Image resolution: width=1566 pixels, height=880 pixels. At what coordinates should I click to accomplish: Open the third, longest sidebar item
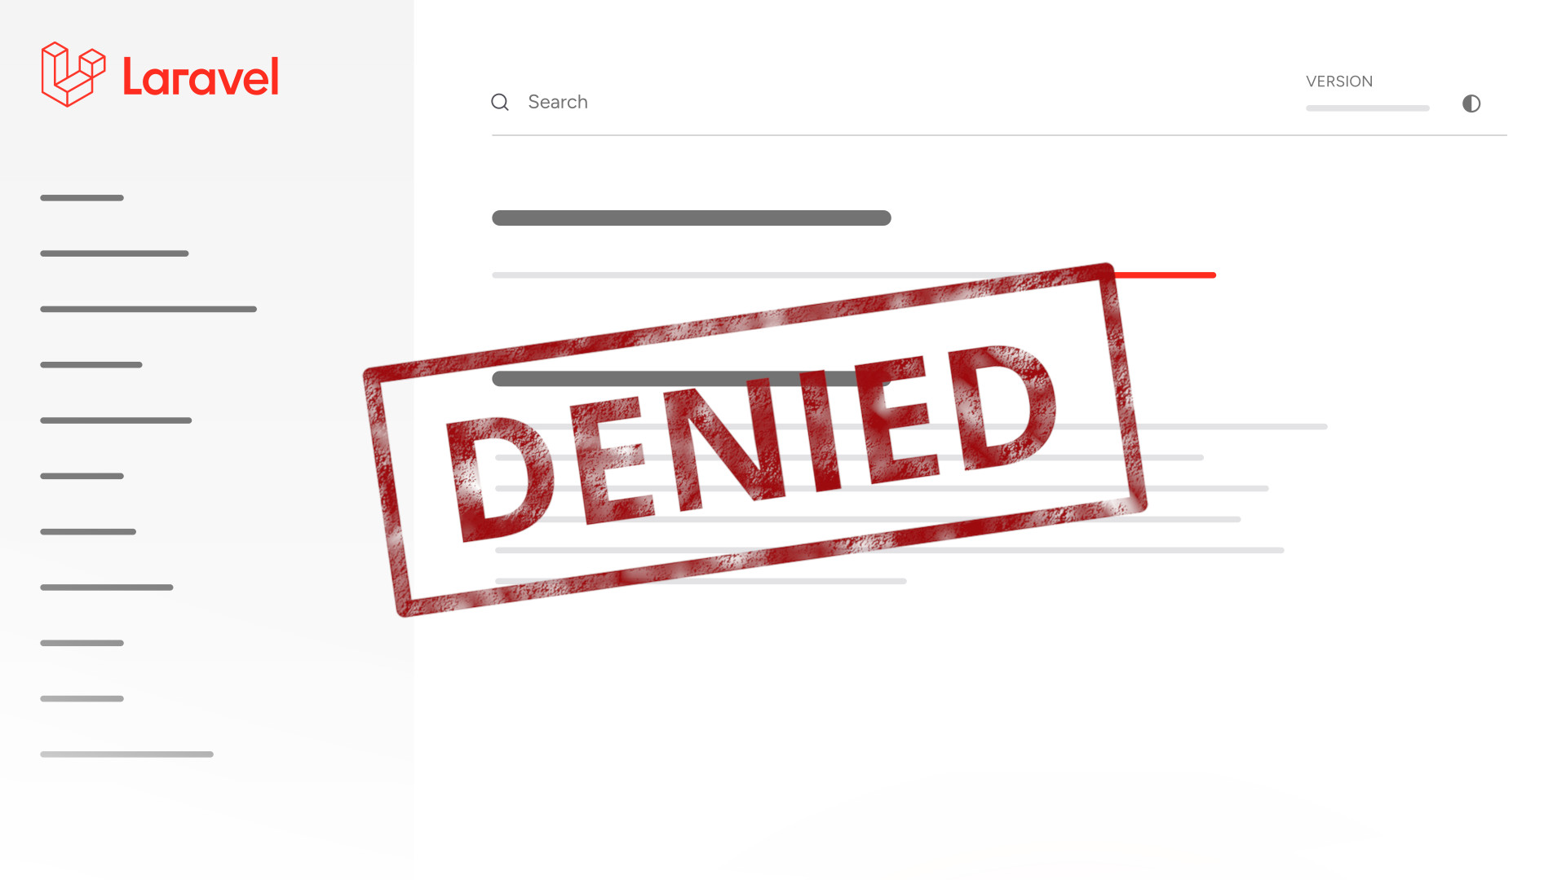point(148,309)
